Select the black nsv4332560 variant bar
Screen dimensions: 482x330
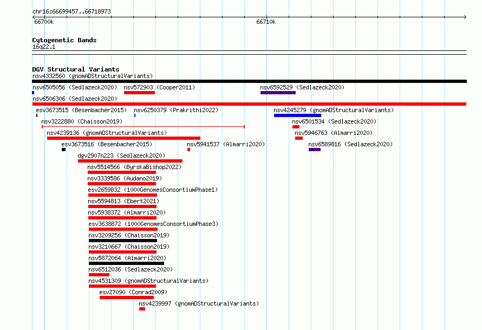[249, 81]
